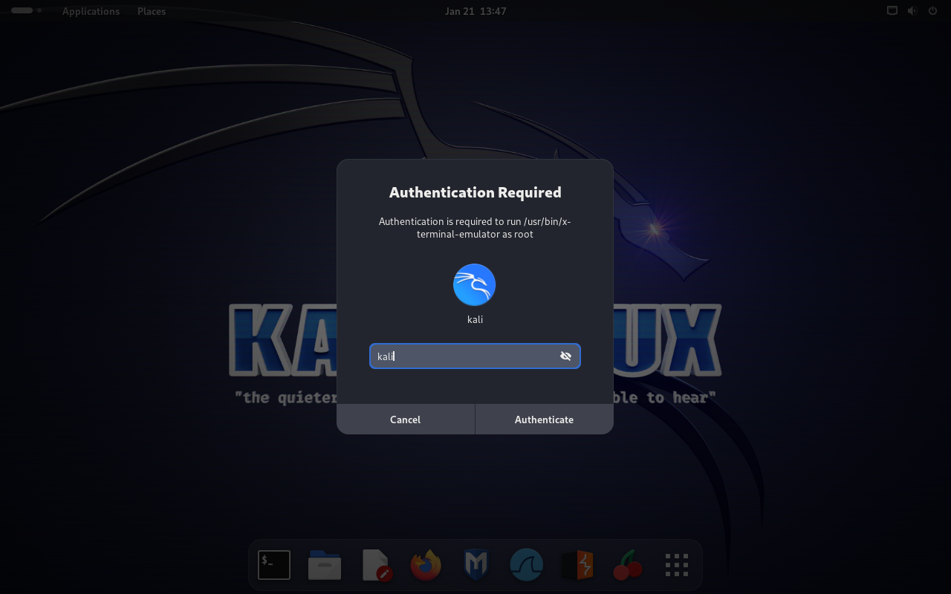Screen dimensions: 951x594
Task: Open the Places menu
Action: click(x=152, y=11)
